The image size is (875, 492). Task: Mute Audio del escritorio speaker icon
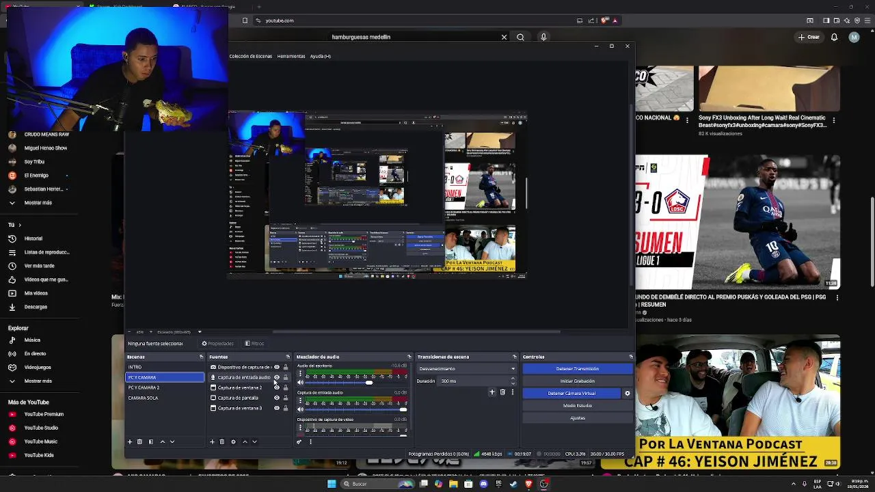(300, 383)
